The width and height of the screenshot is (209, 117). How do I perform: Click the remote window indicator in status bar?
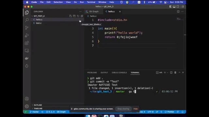tap(26, 112)
